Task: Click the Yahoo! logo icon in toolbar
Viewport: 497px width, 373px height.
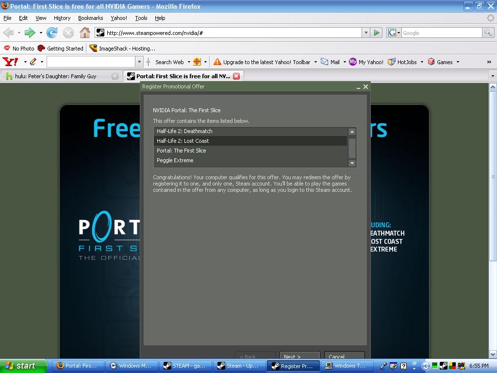Action: (10, 62)
